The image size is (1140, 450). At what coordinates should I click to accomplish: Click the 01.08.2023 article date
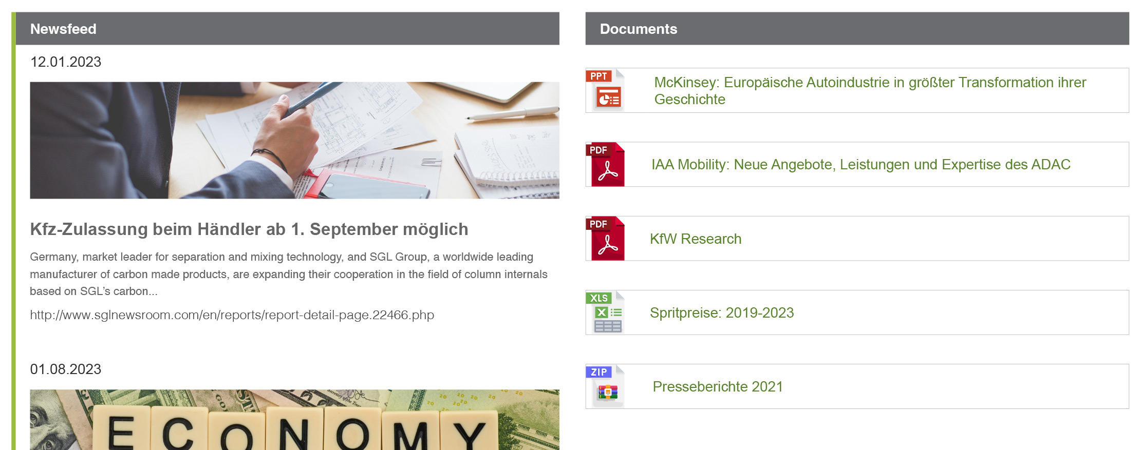coord(66,369)
